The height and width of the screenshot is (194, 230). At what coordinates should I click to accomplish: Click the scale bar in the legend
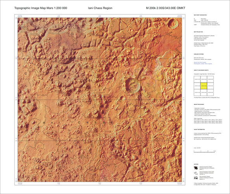coord(205,152)
